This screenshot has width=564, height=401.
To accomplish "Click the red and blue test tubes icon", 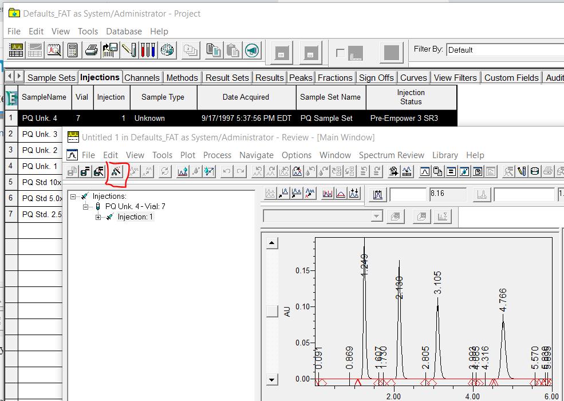I will coord(148,50).
